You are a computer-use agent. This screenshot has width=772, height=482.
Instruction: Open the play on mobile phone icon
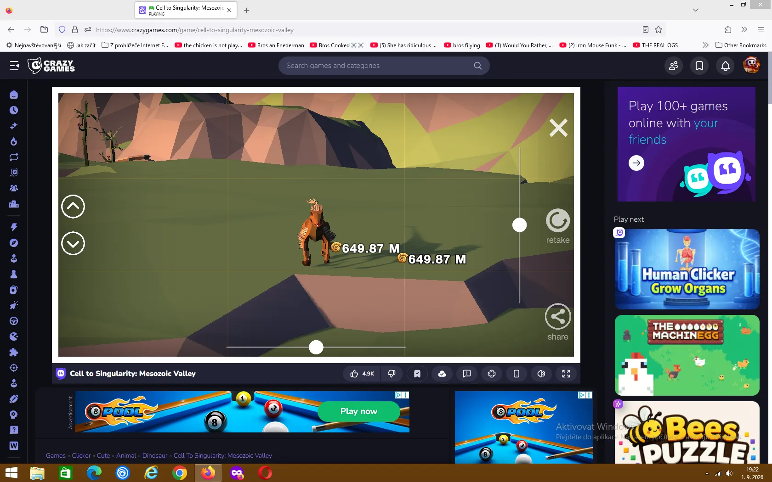coord(517,374)
